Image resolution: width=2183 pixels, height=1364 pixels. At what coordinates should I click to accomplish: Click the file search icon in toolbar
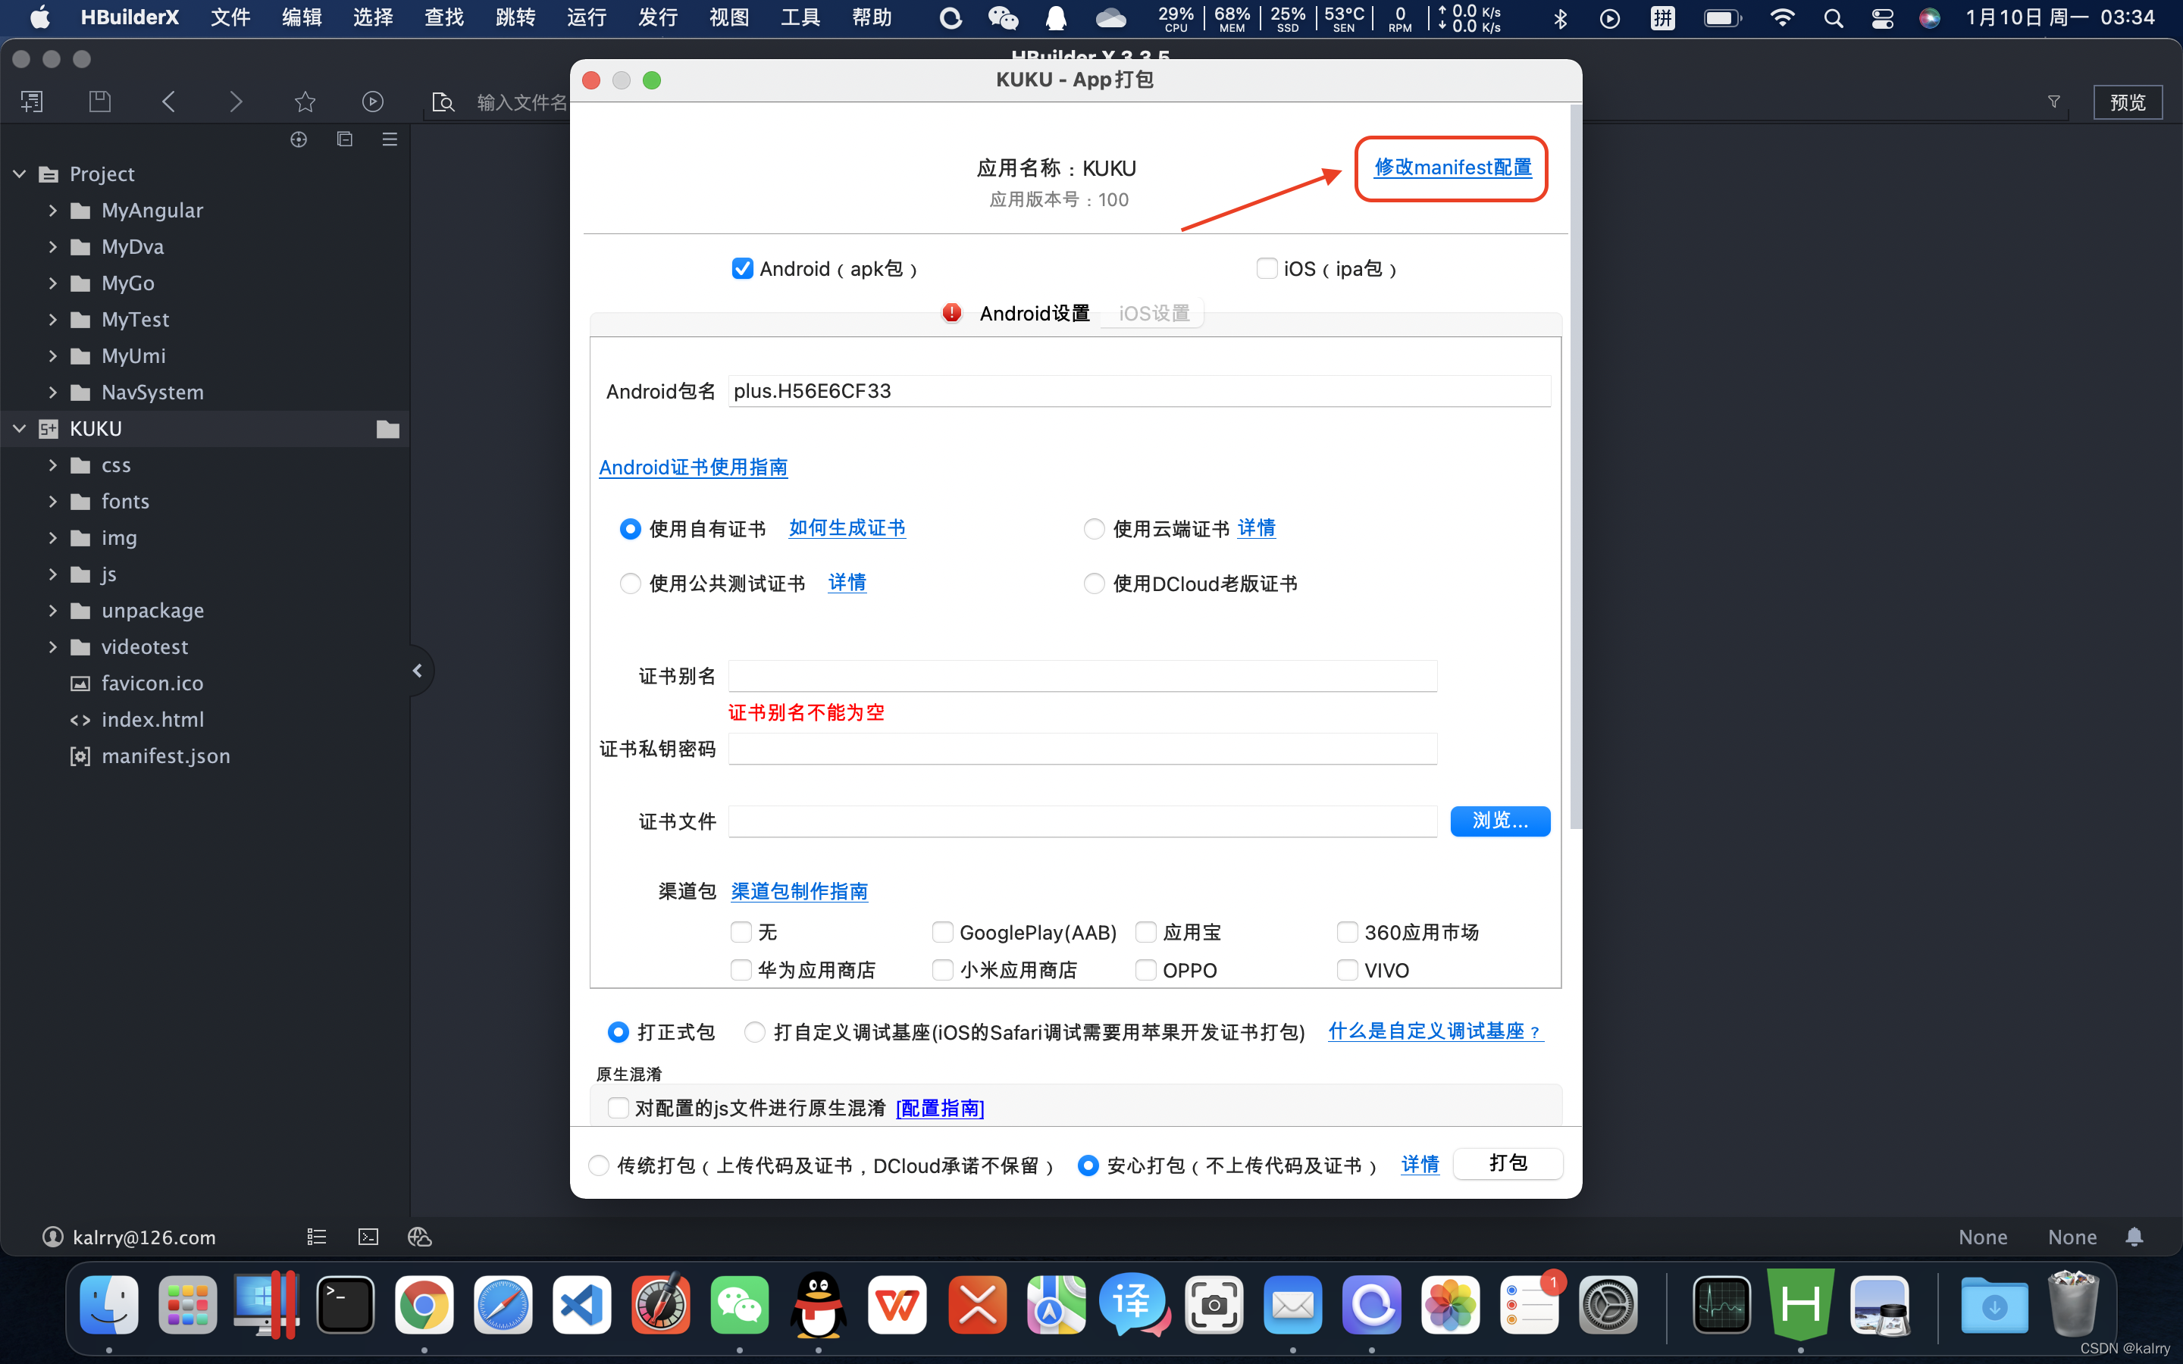[443, 102]
